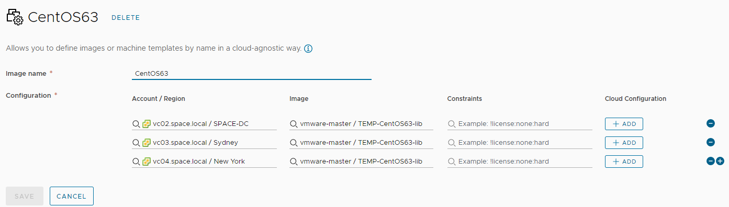Viewport: 729px width, 207px height.
Task: Click search icon in Sydney row image field
Action: point(294,143)
